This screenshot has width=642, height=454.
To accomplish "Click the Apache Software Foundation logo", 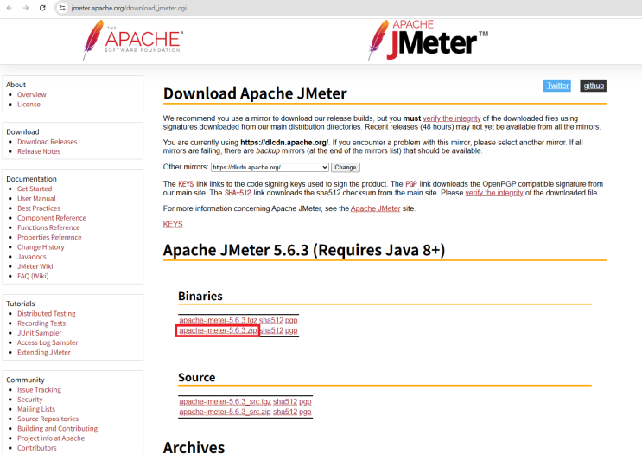I will click(x=133, y=40).
